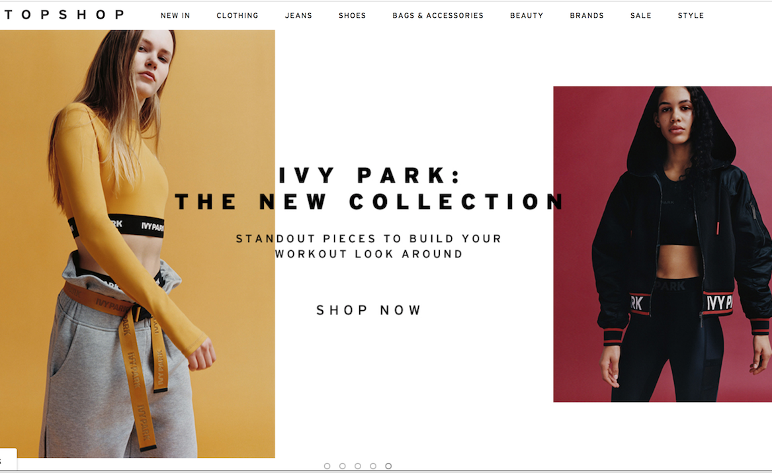The width and height of the screenshot is (772, 473).
Task: Select the first carousel dot
Action: 327,466
